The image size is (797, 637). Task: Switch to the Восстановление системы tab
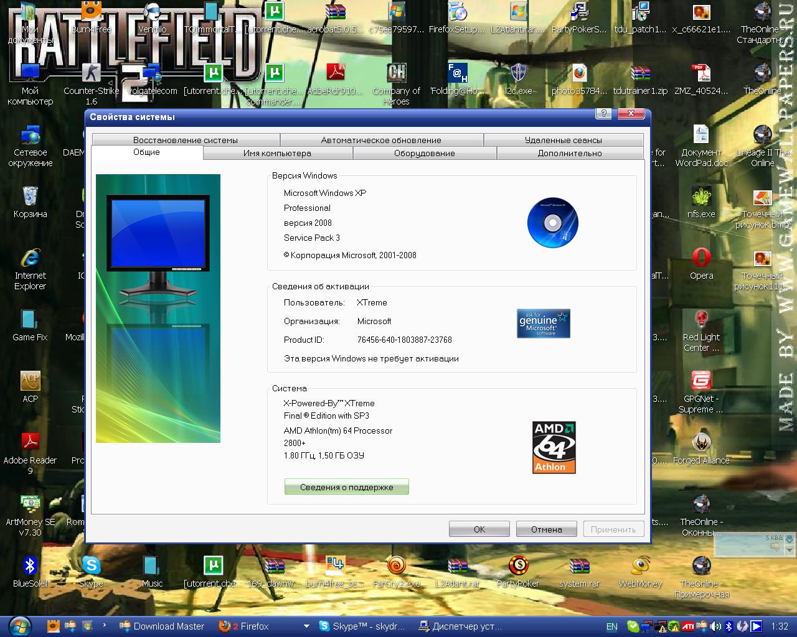186,140
